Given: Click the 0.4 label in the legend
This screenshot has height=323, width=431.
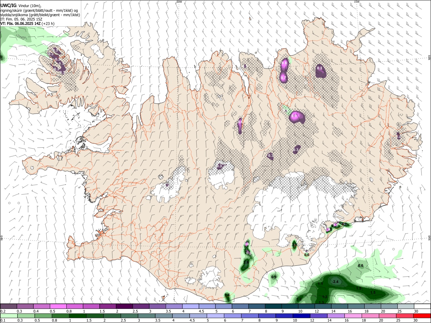Looking at the screenshot, I should point(36,311).
